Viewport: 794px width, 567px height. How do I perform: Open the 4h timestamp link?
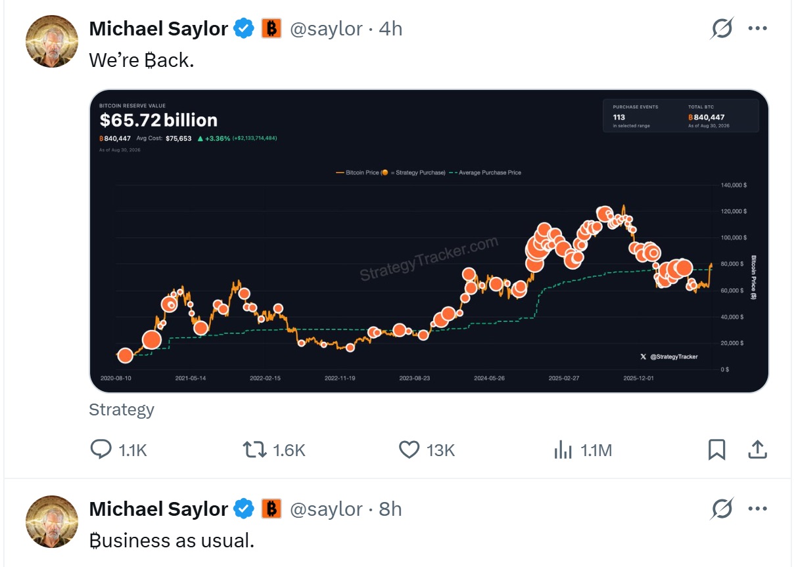(390, 29)
